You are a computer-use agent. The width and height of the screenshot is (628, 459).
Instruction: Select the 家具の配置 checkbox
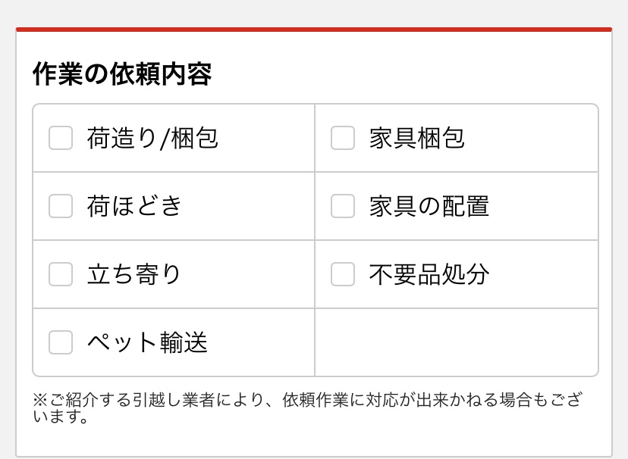pyautogui.click(x=343, y=206)
